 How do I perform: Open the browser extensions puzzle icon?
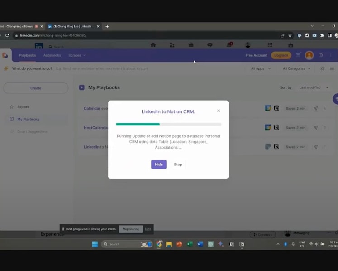[x=322, y=35]
